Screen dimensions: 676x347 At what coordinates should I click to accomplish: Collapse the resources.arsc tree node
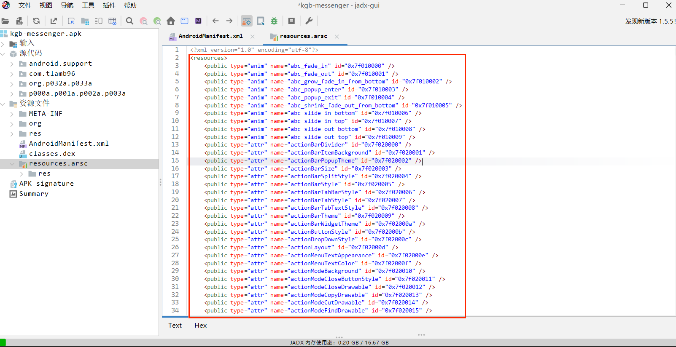point(12,164)
